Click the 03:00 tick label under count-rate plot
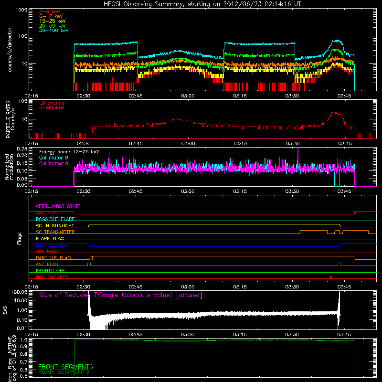 (188, 96)
